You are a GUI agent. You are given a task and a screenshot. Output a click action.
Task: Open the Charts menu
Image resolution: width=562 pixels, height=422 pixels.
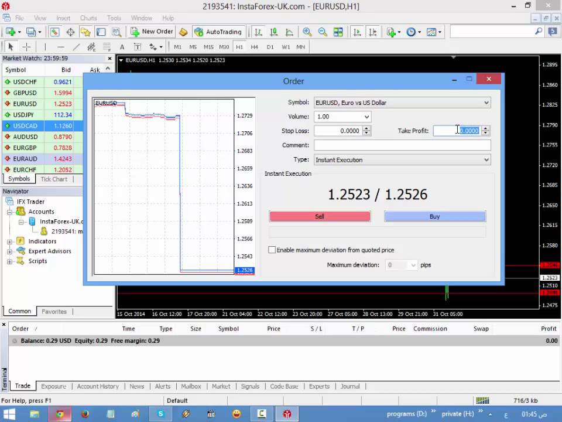coord(88,18)
